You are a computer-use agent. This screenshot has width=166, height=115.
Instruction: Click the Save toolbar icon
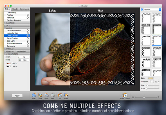point(53,95)
